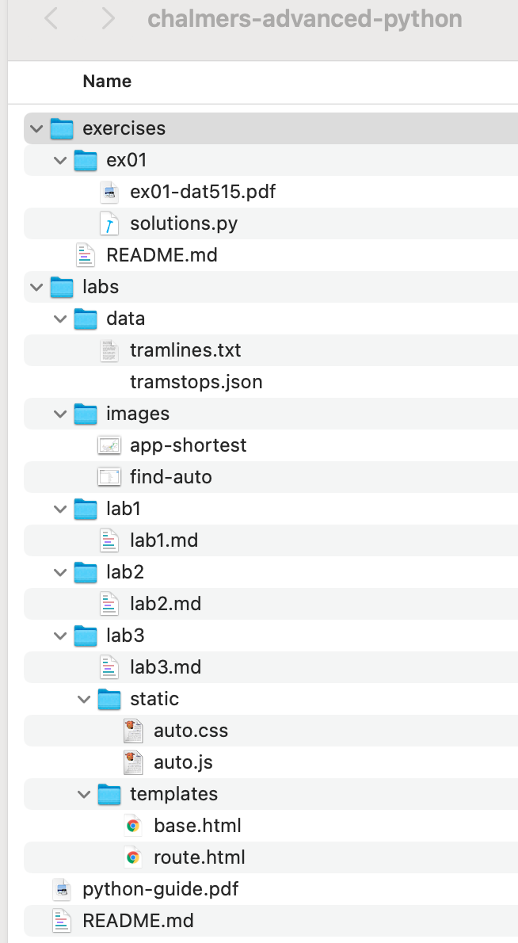Screen dimensions: 518x943
Task: Select the tramlines.txt text file icon
Action: click(x=109, y=350)
